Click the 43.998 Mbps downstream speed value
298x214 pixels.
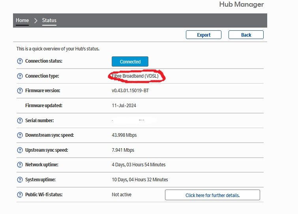tap(124, 135)
